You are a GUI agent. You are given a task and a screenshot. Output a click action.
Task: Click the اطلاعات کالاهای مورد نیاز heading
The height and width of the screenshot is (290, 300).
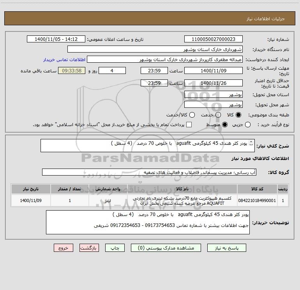tap(260, 158)
